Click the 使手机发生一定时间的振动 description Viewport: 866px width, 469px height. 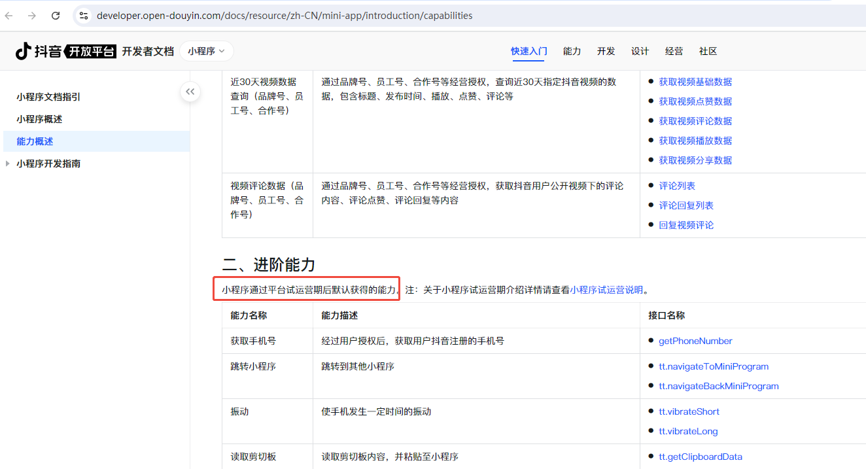[x=376, y=411]
